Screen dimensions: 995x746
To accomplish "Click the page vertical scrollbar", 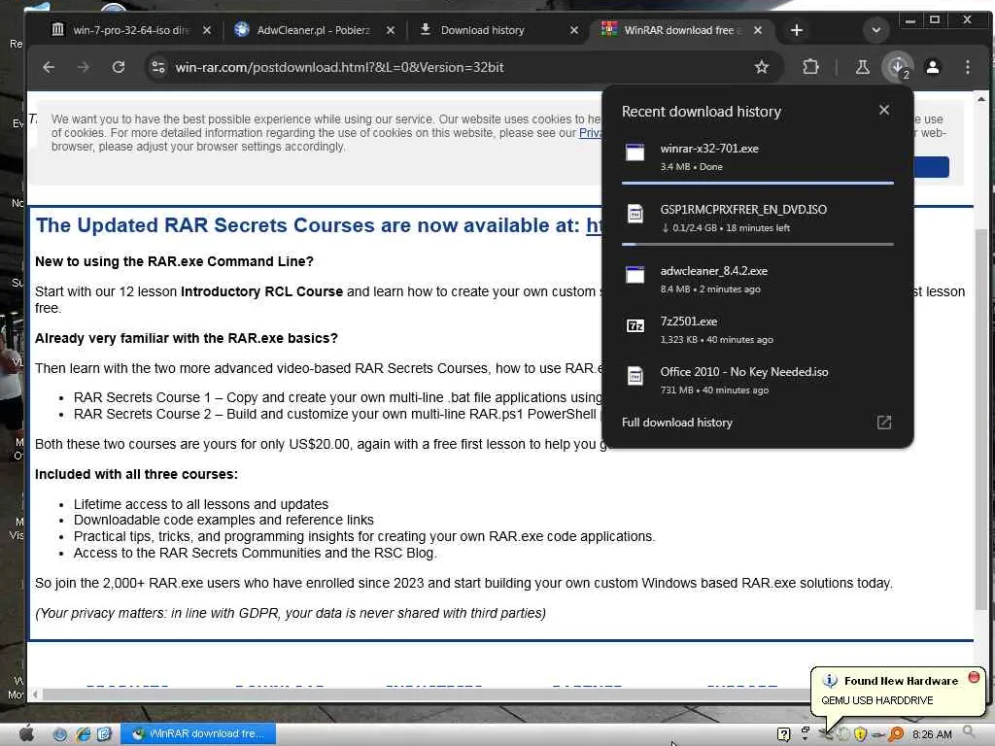I will click(981, 419).
